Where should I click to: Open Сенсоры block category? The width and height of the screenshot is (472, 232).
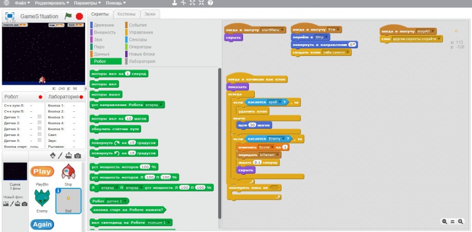(138, 39)
